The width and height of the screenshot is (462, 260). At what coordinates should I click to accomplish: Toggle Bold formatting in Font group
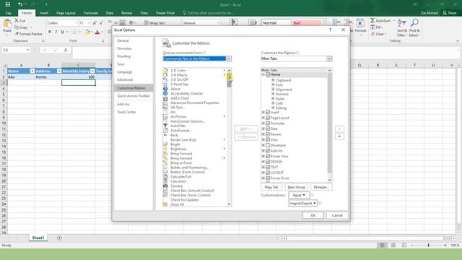tap(50, 32)
